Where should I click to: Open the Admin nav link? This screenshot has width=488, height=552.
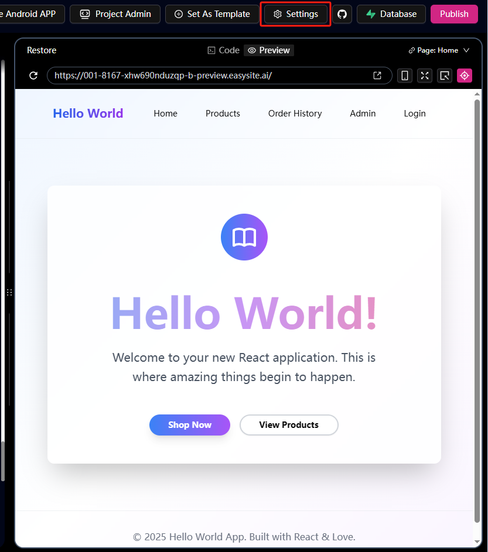[363, 114]
